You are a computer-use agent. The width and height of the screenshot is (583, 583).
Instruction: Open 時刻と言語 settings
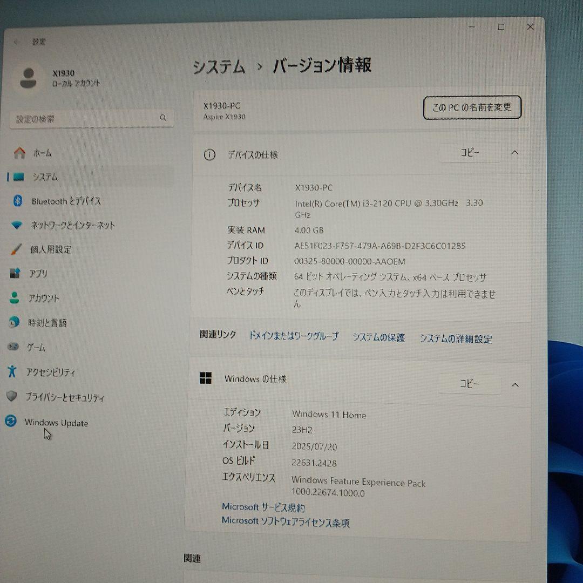47,323
